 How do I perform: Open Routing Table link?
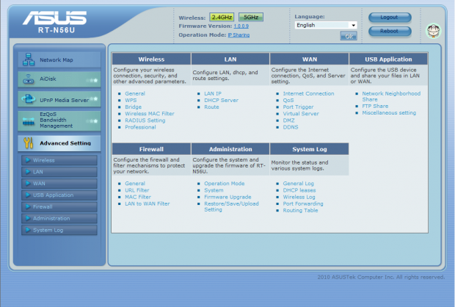pyautogui.click(x=301, y=210)
